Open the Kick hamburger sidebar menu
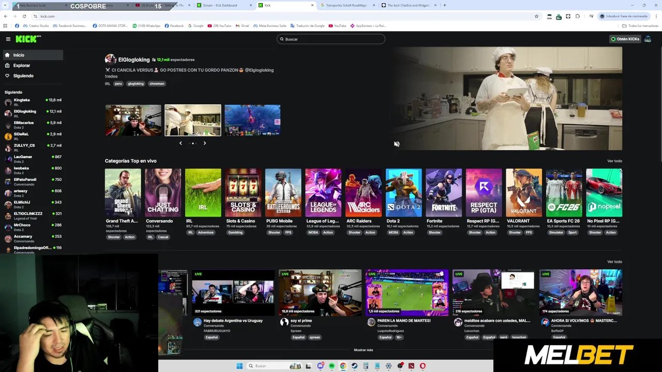The width and height of the screenshot is (662, 372). (x=8, y=39)
